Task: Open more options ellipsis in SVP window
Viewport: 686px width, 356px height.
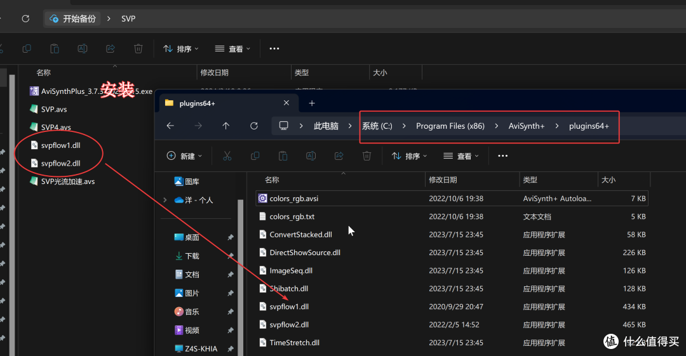Action: tap(274, 48)
